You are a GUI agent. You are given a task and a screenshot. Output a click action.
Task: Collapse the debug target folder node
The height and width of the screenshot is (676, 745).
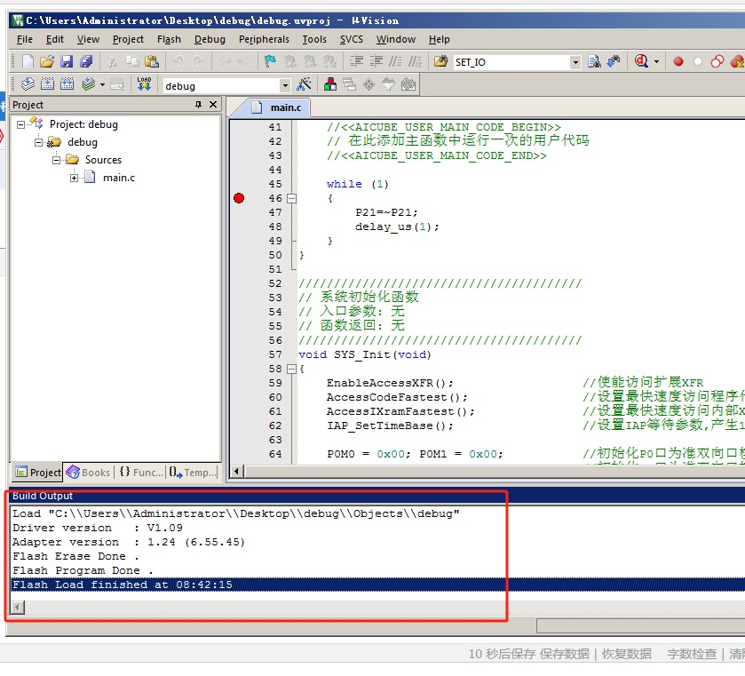click(x=38, y=142)
